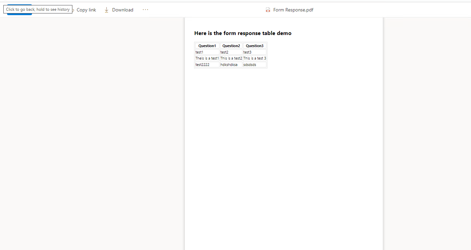This screenshot has height=250, width=471.
Task: Click the Question3 column header
Action: pos(255,45)
